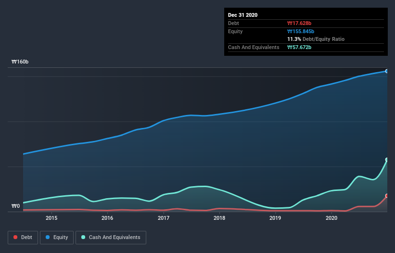Click the 2015 x-axis label

click(51, 218)
